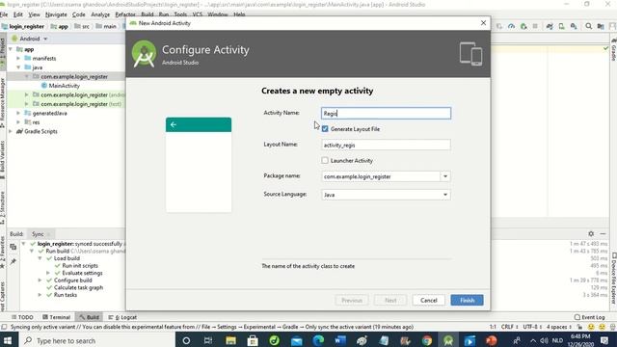
Task: Open the Navigate menu
Action: 56,14
